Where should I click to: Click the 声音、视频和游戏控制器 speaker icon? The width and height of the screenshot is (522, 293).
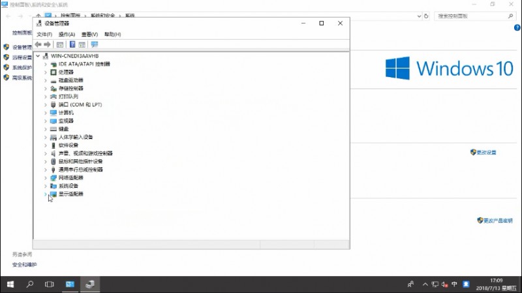[54, 153]
